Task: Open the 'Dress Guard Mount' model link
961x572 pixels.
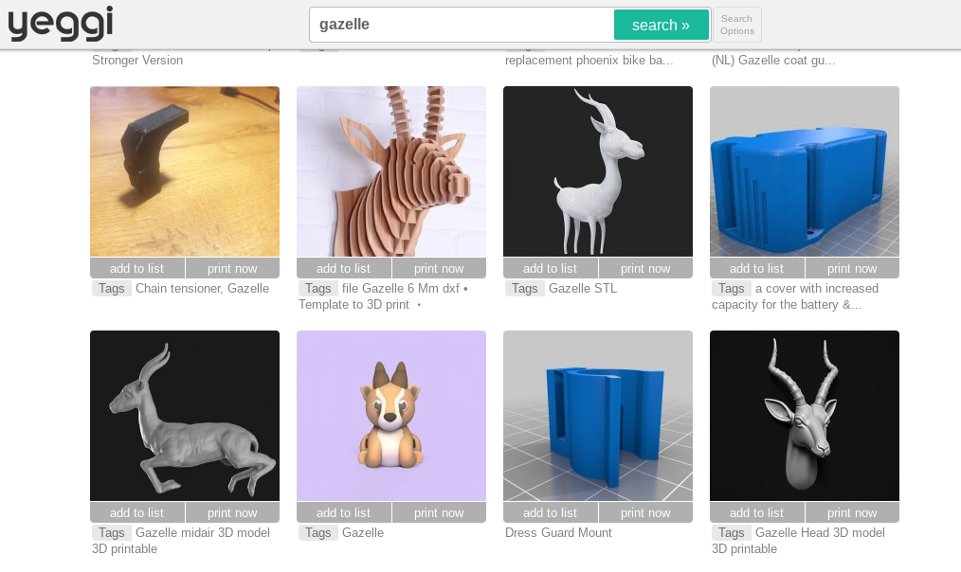Action: pos(558,532)
